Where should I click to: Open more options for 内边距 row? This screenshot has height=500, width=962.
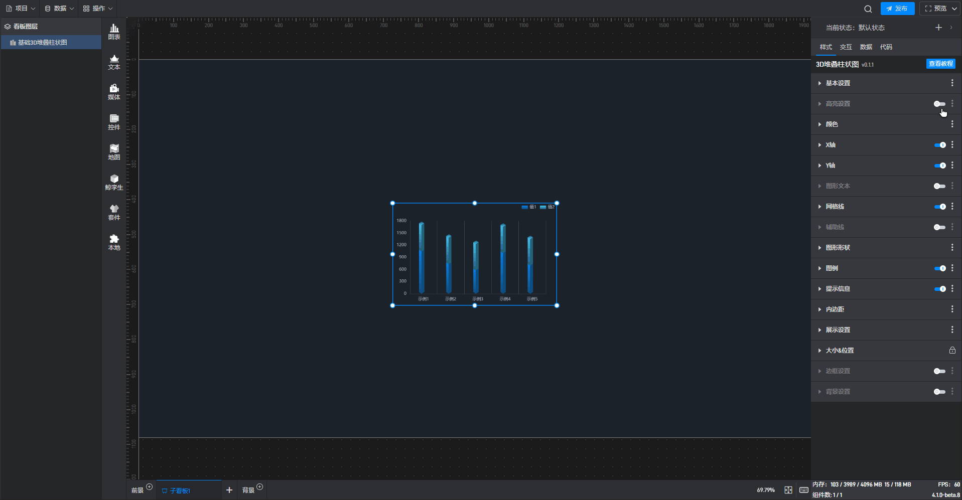point(952,309)
